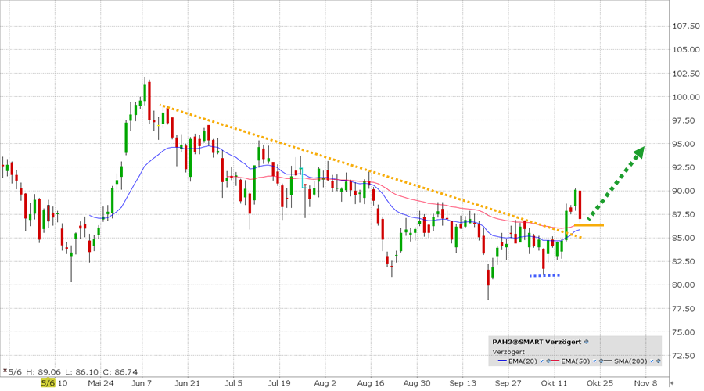Click the 72.50 price axis label

tap(685, 356)
